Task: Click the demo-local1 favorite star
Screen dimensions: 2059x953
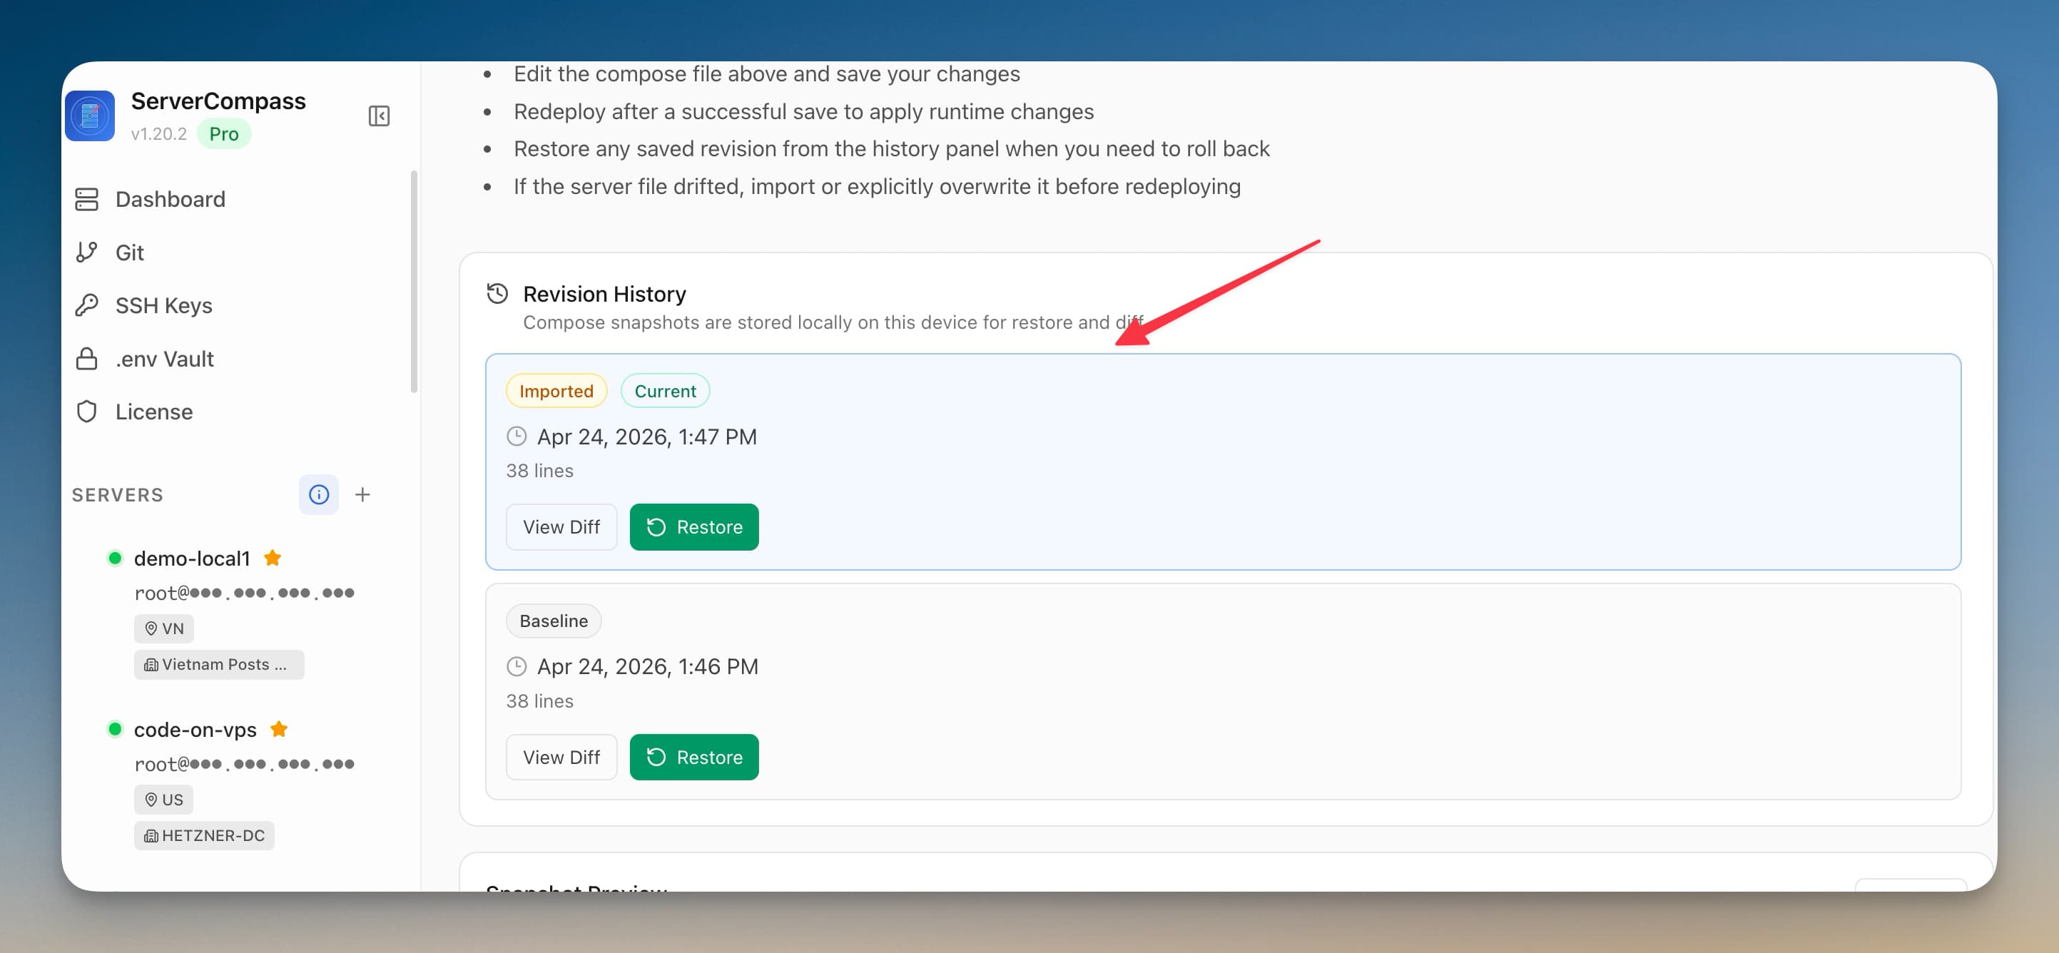Action: [x=273, y=557]
